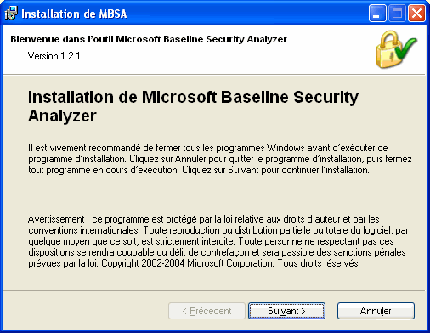Screen dimensions: 430x333
Task: Click the disabled Précédent button
Action: tap(207, 311)
